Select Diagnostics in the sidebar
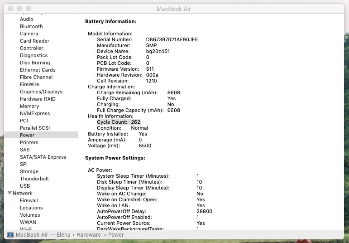The image size is (349, 243). pyautogui.click(x=33, y=55)
